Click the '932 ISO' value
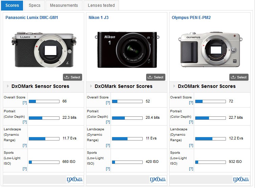Screen dimensions: 255x188 [235, 162]
